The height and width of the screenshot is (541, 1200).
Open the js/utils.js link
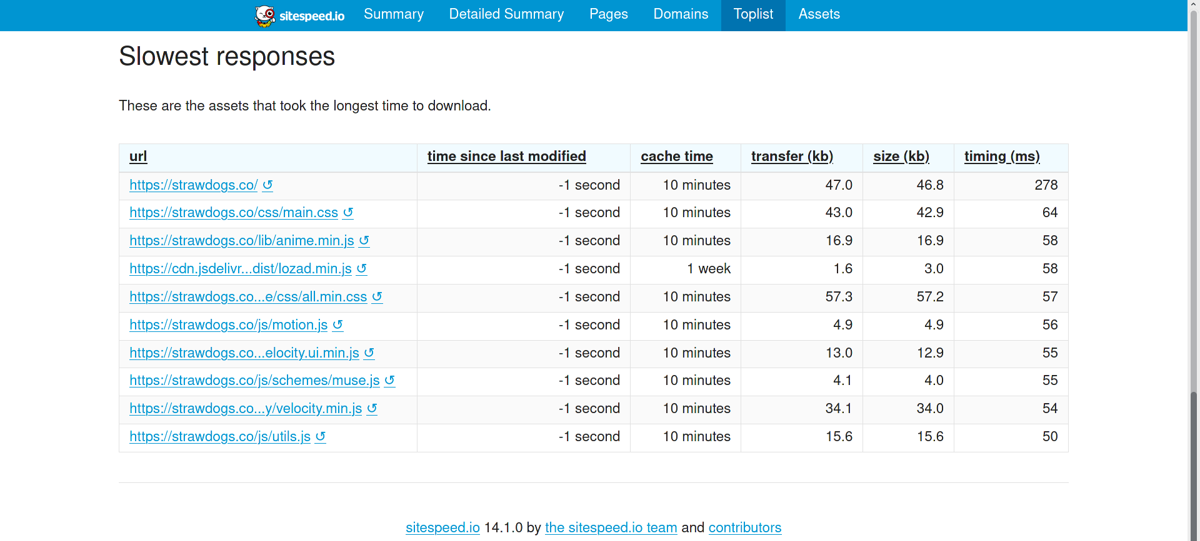point(220,436)
